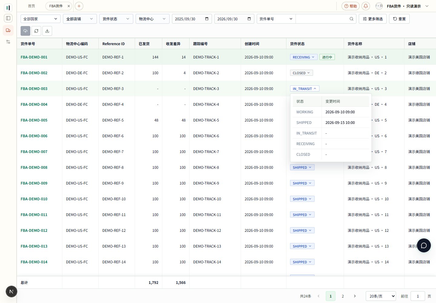
Task: Open shipment link FBA-DEMO-010
Action: pyautogui.click(x=34, y=199)
